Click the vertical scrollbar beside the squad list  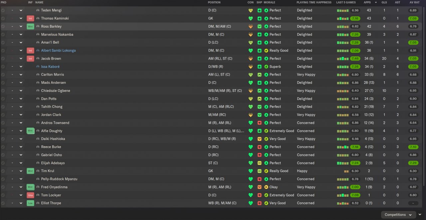pos(424,97)
